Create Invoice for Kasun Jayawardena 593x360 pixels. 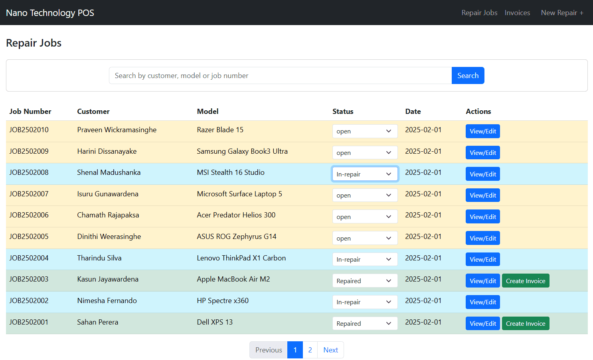(525, 281)
